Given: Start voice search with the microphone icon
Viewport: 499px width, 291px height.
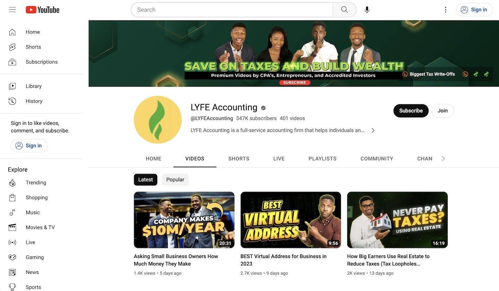Looking at the screenshot, I should tap(367, 9).
